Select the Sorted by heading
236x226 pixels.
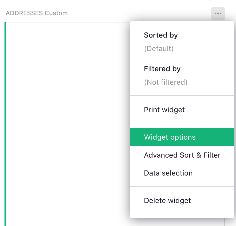[x=161, y=35]
